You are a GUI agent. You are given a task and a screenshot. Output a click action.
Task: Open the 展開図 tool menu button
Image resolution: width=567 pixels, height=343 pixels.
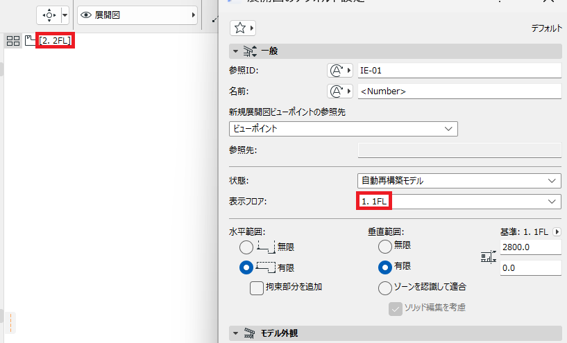pos(137,15)
